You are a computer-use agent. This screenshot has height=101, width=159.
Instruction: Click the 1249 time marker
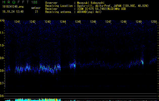click(x=139, y=22)
